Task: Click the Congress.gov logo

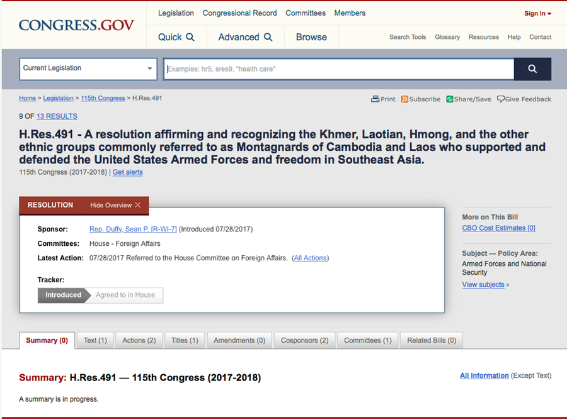Action: (x=76, y=26)
